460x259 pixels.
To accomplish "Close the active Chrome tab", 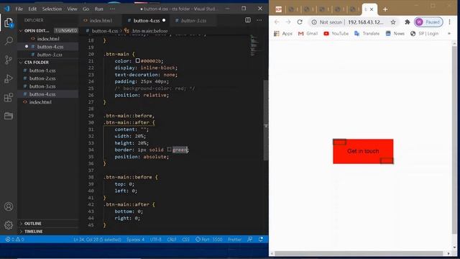I will 372,9.
